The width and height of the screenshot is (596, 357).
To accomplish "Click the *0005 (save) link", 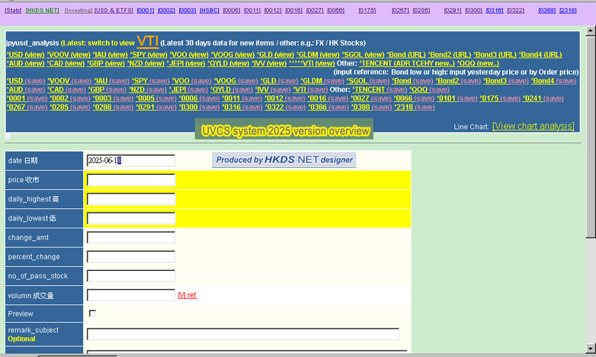I will tap(156, 98).
